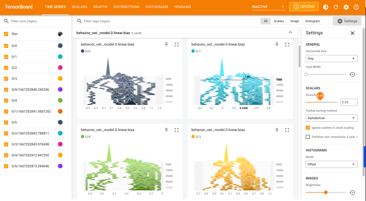Change color swatch for run 0/4
Screen dimensions: 366x201
[60, 101]
